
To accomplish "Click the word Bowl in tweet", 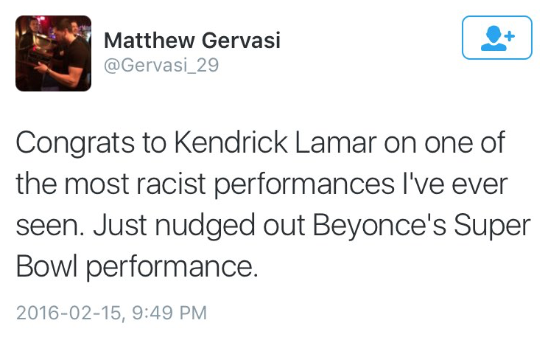I will click(x=46, y=266).
